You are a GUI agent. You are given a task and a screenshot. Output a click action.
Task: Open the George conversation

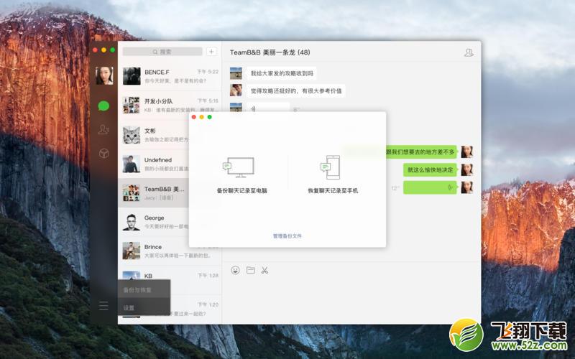[170, 222]
